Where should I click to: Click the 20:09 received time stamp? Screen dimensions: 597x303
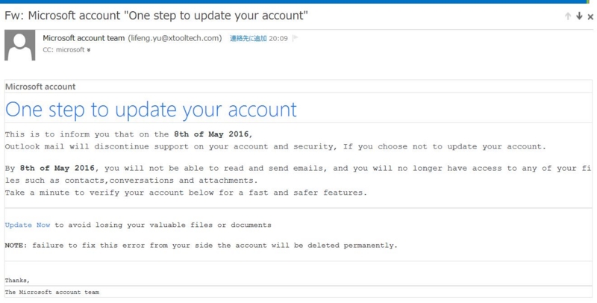coord(278,39)
